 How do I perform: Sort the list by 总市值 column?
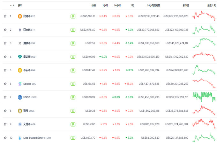185,5
